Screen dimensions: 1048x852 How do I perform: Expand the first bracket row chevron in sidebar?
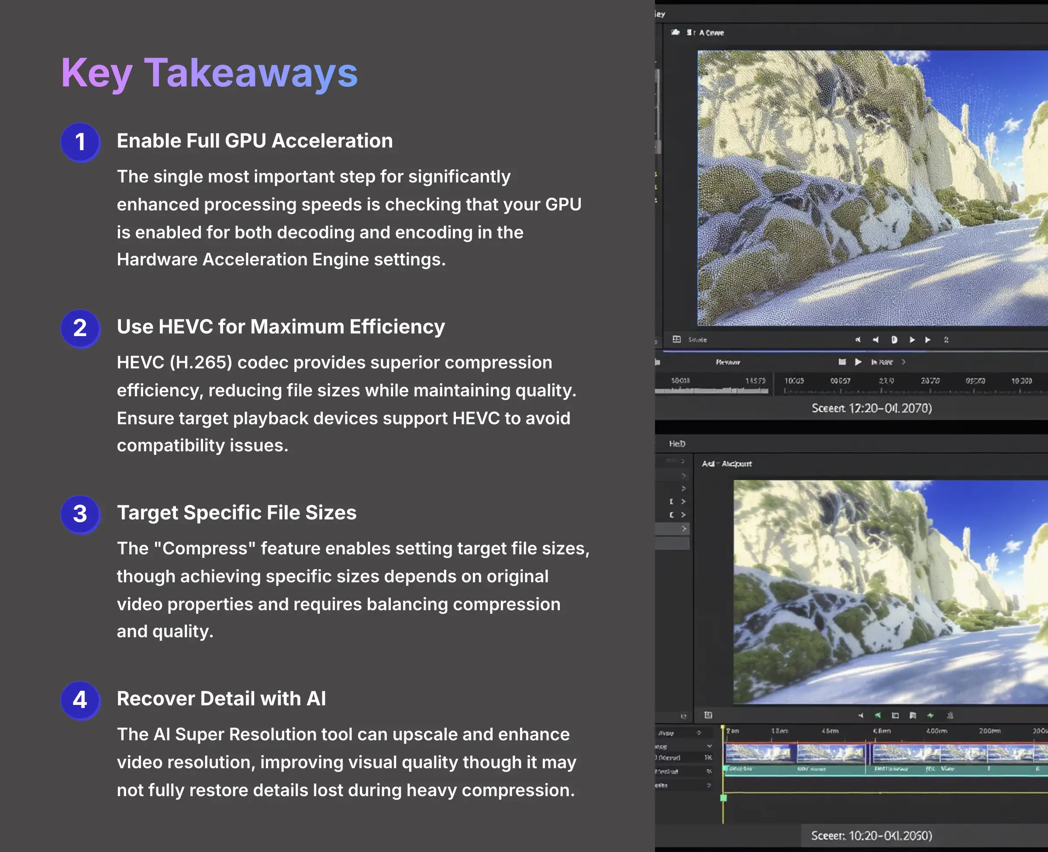[x=683, y=501]
